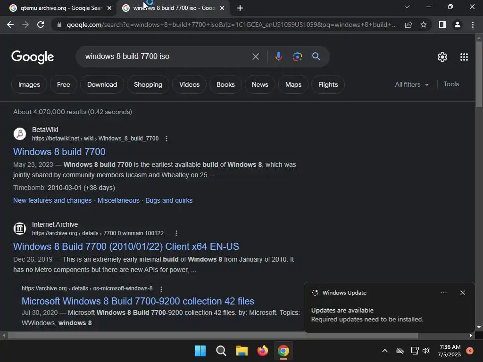Go back using the browser back arrow
Image resolution: width=483 pixels, height=362 pixels.
tap(10, 25)
